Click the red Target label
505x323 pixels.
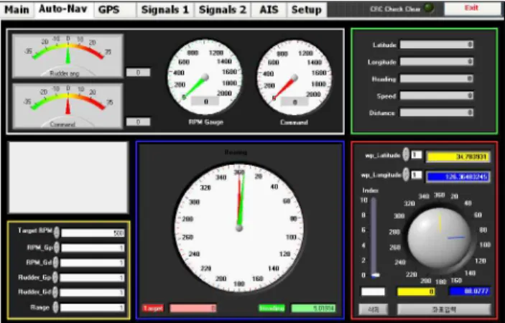tap(153, 308)
